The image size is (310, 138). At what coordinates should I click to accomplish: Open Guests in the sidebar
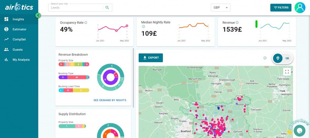coord(19,50)
